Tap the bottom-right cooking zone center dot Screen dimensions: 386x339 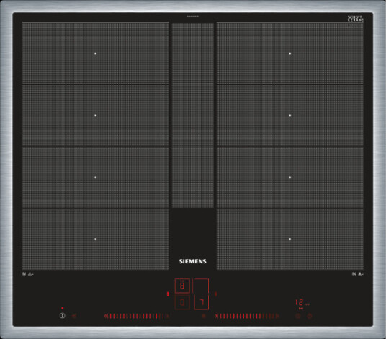coord(290,239)
